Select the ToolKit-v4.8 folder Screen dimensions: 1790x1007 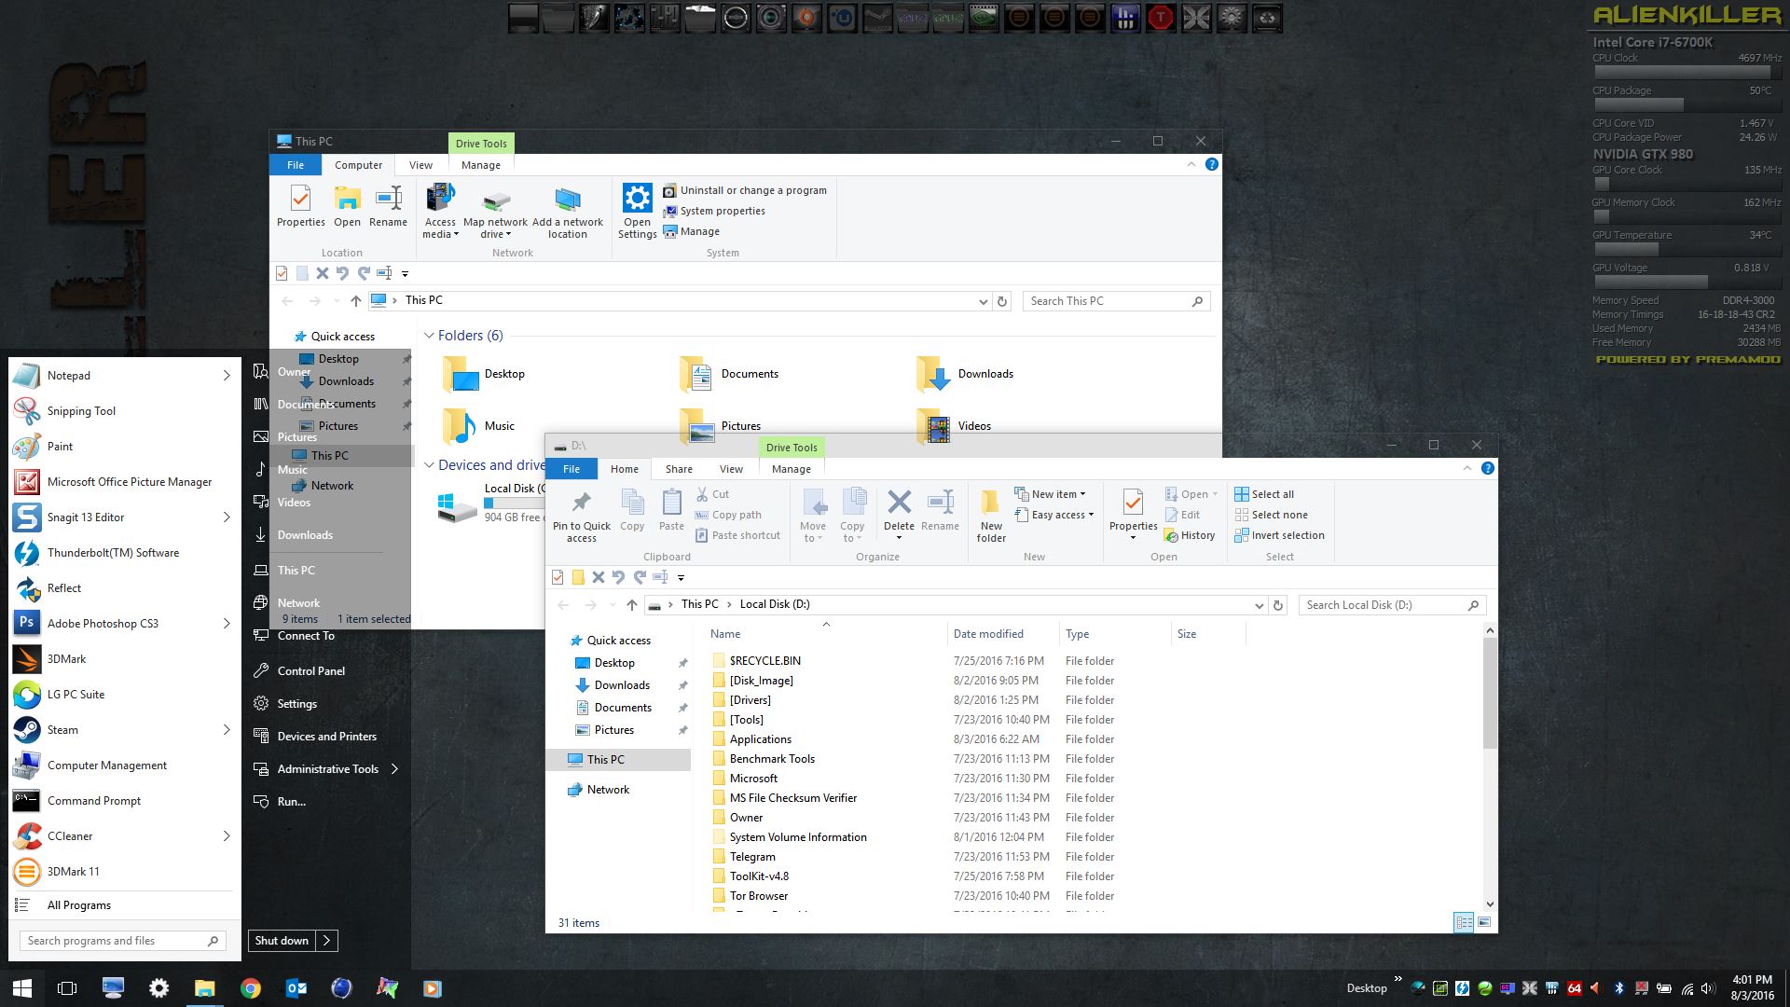[x=759, y=876]
